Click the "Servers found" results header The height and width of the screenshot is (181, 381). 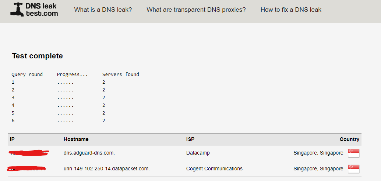click(x=120, y=75)
